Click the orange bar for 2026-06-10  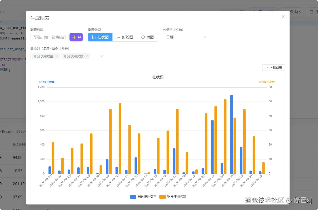[120, 138]
